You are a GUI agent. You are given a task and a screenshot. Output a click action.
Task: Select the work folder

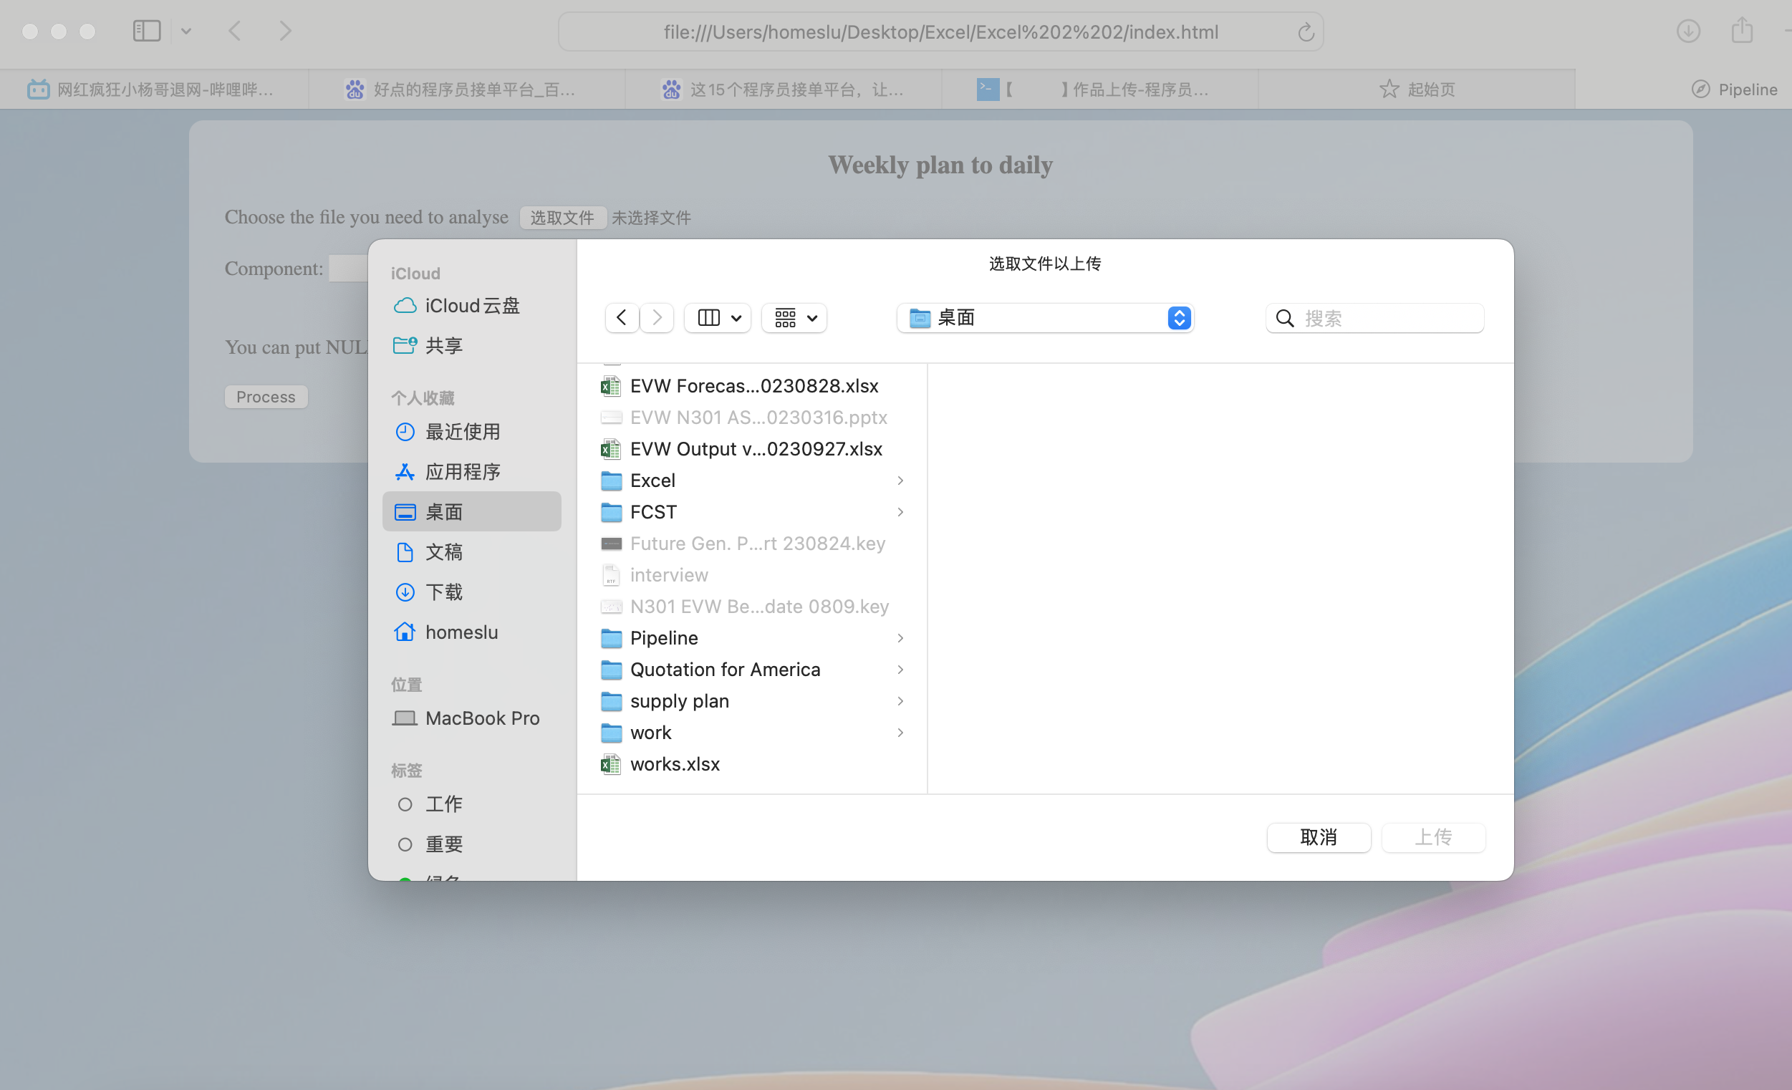coord(753,732)
